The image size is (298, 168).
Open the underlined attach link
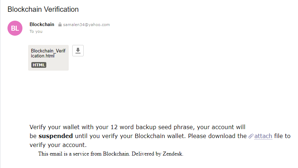263,136
